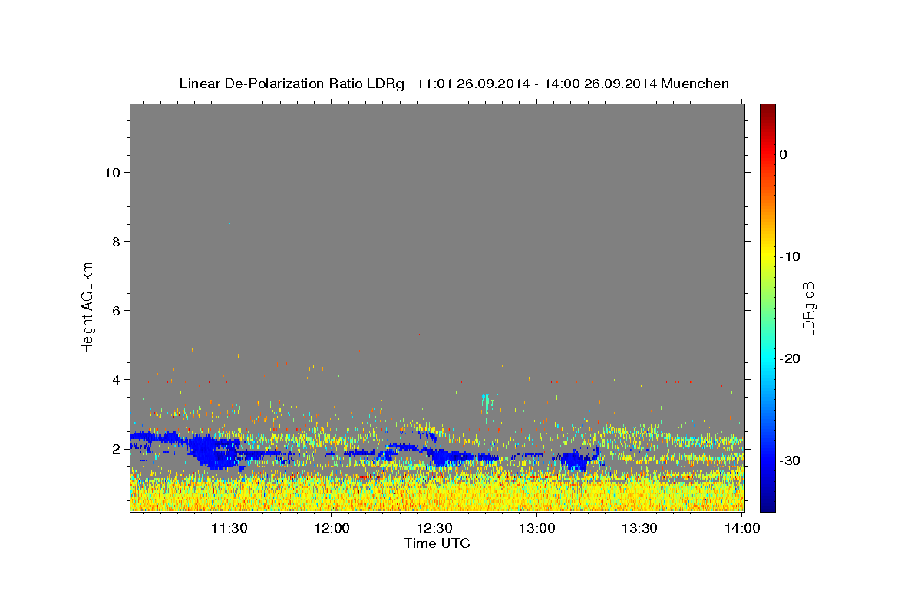
Task: Click the '13:00' time tick label
Action: (537, 528)
